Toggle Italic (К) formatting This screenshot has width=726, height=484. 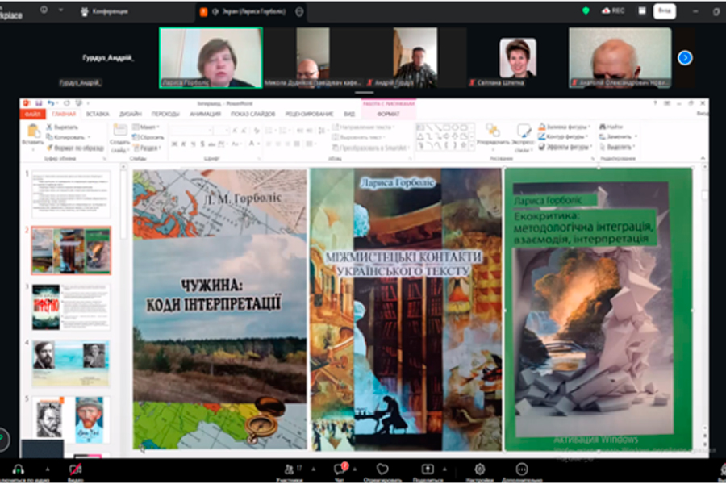(x=183, y=144)
